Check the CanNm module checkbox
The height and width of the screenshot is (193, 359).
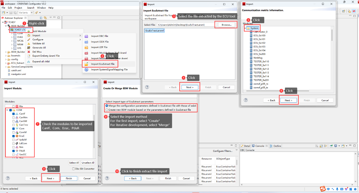[x=13, y=118]
